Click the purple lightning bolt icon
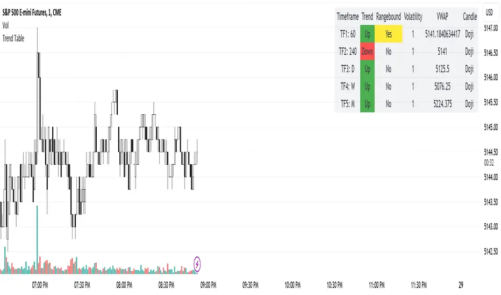 198,263
